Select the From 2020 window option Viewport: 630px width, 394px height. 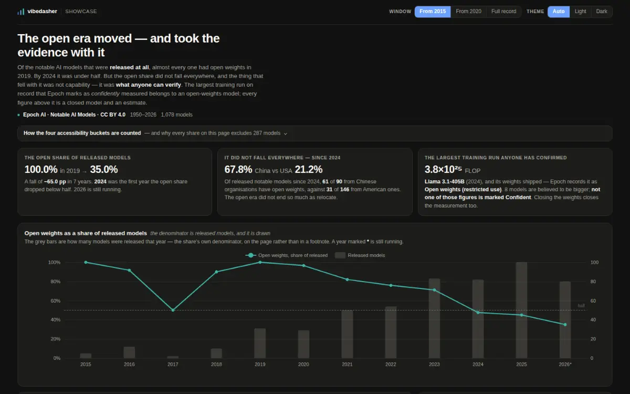click(x=468, y=12)
